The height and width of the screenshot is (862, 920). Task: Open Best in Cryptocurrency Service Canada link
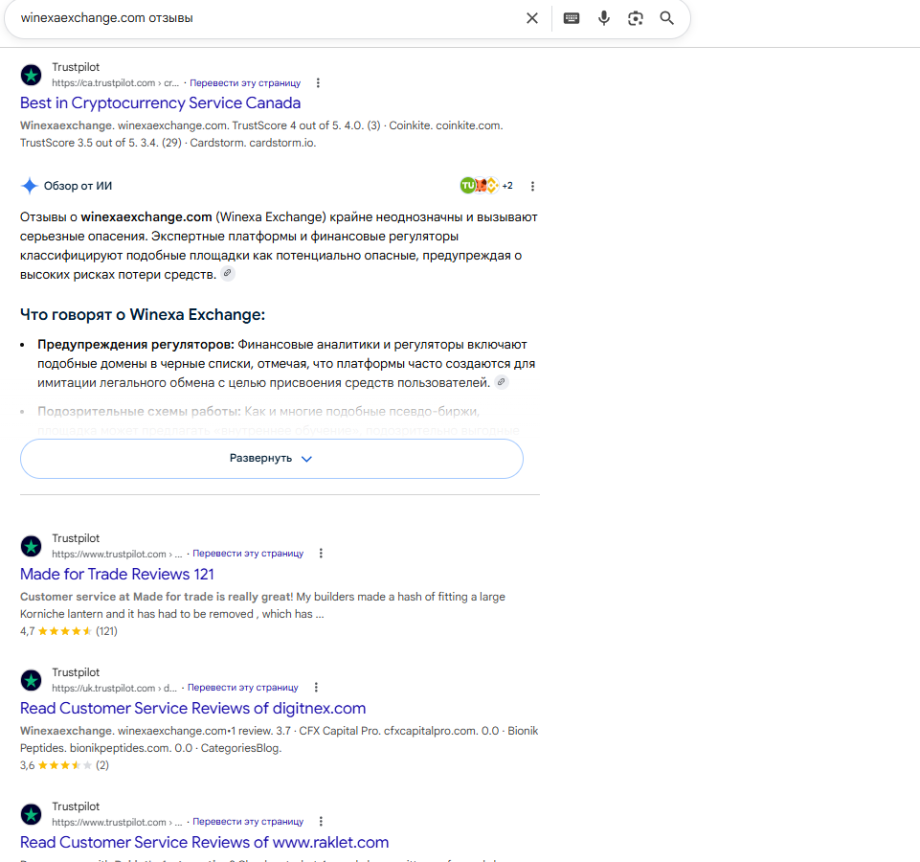tap(160, 102)
